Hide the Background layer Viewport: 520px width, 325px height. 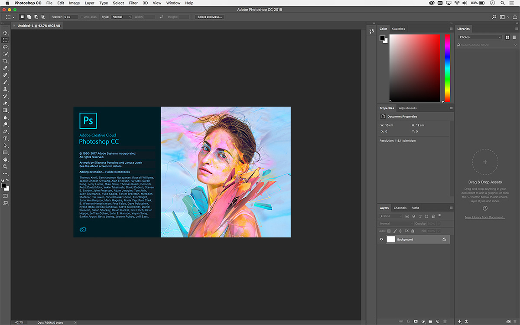[381, 239]
